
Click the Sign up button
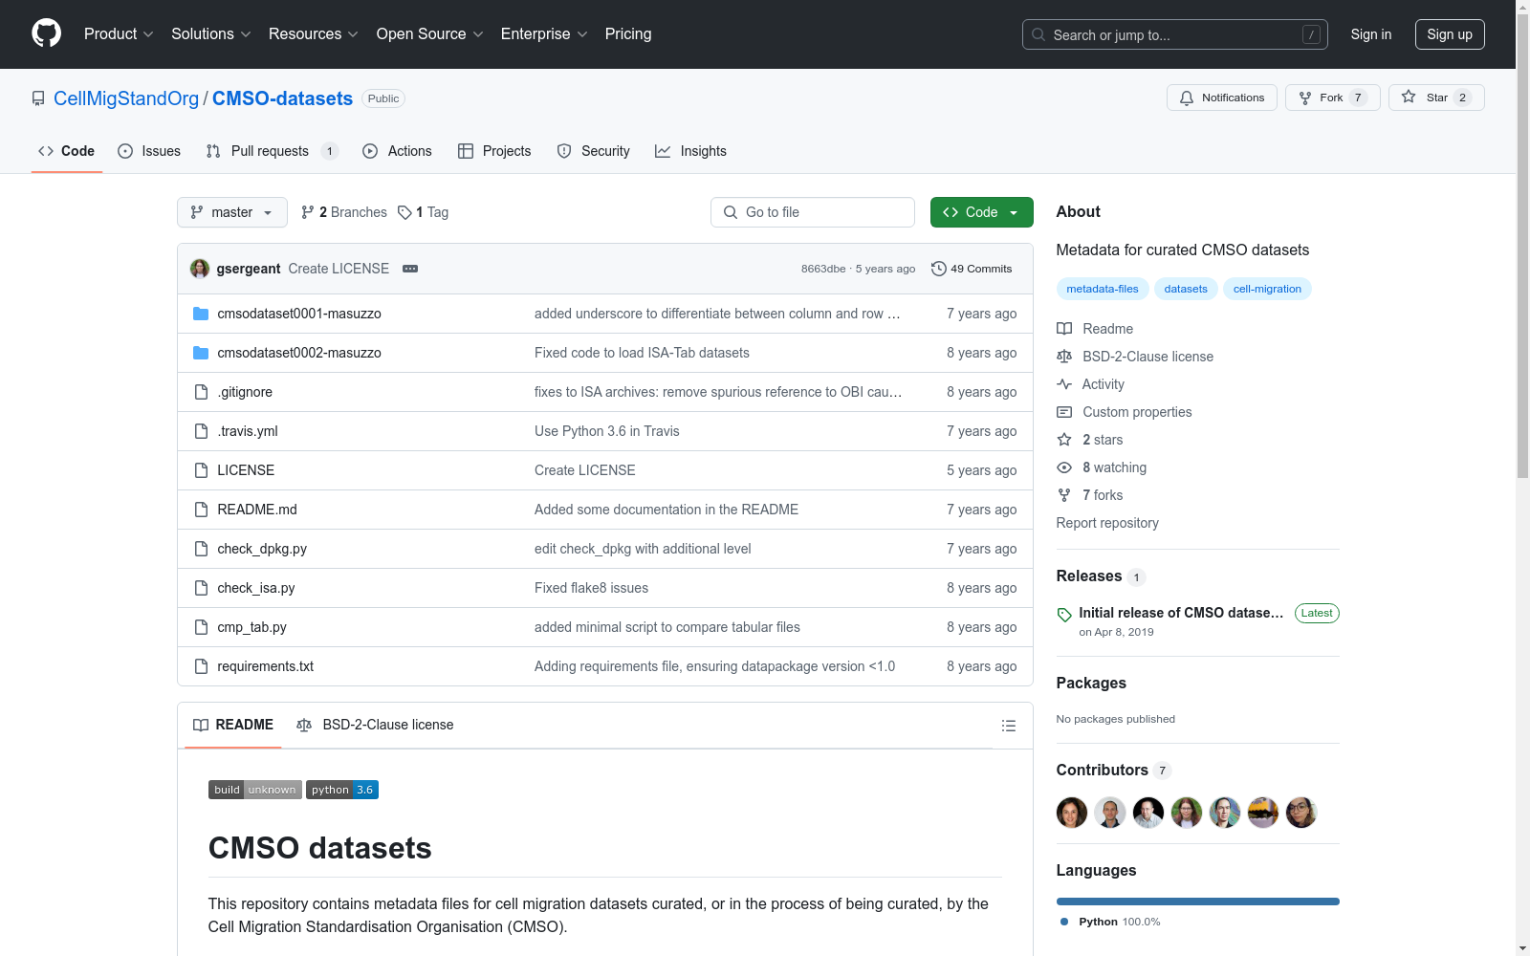point(1450,34)
